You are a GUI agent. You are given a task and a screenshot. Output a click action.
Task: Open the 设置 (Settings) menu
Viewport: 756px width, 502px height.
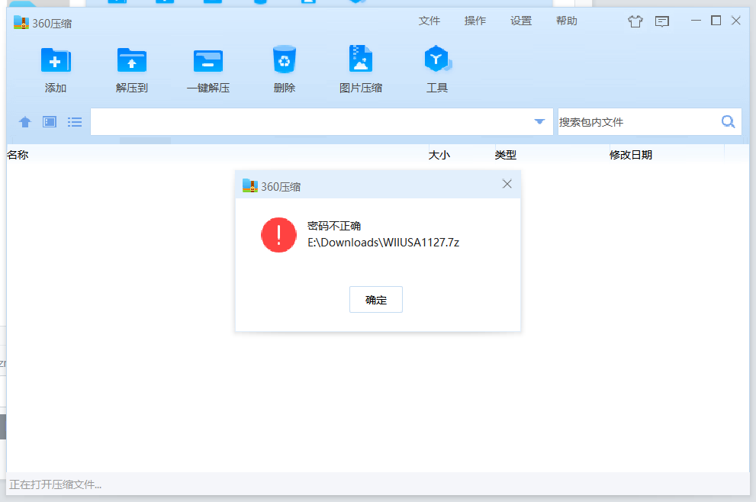click(x=521, y=21)
